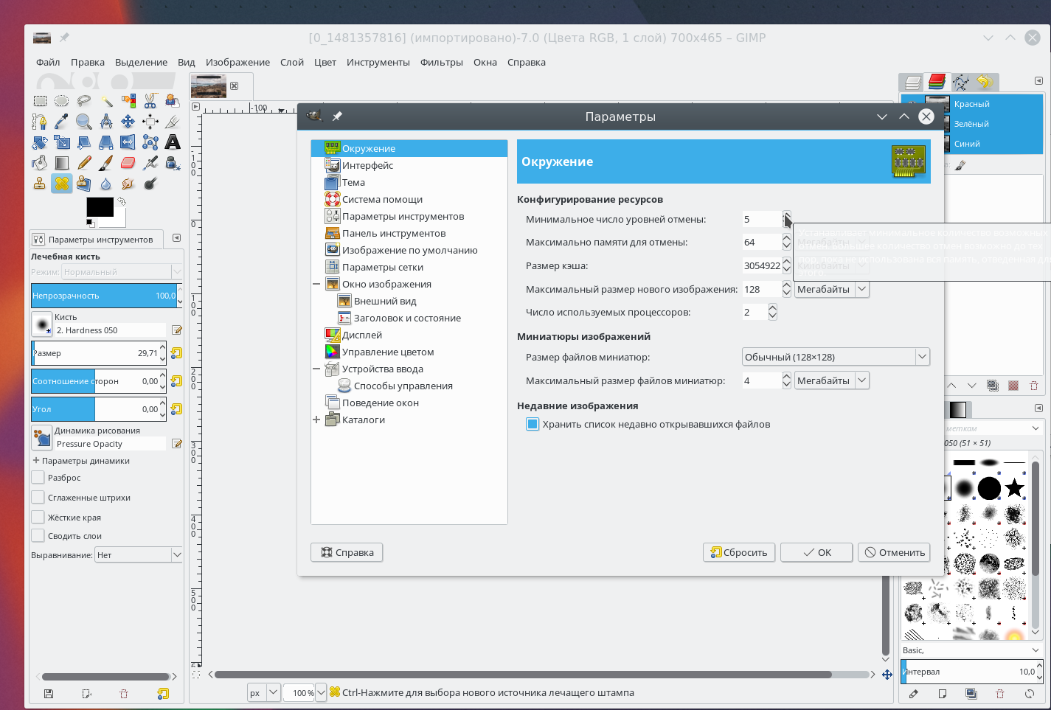Choose the Eraser tool
The width and height of the screenshot is (1051, 710).
128,163
